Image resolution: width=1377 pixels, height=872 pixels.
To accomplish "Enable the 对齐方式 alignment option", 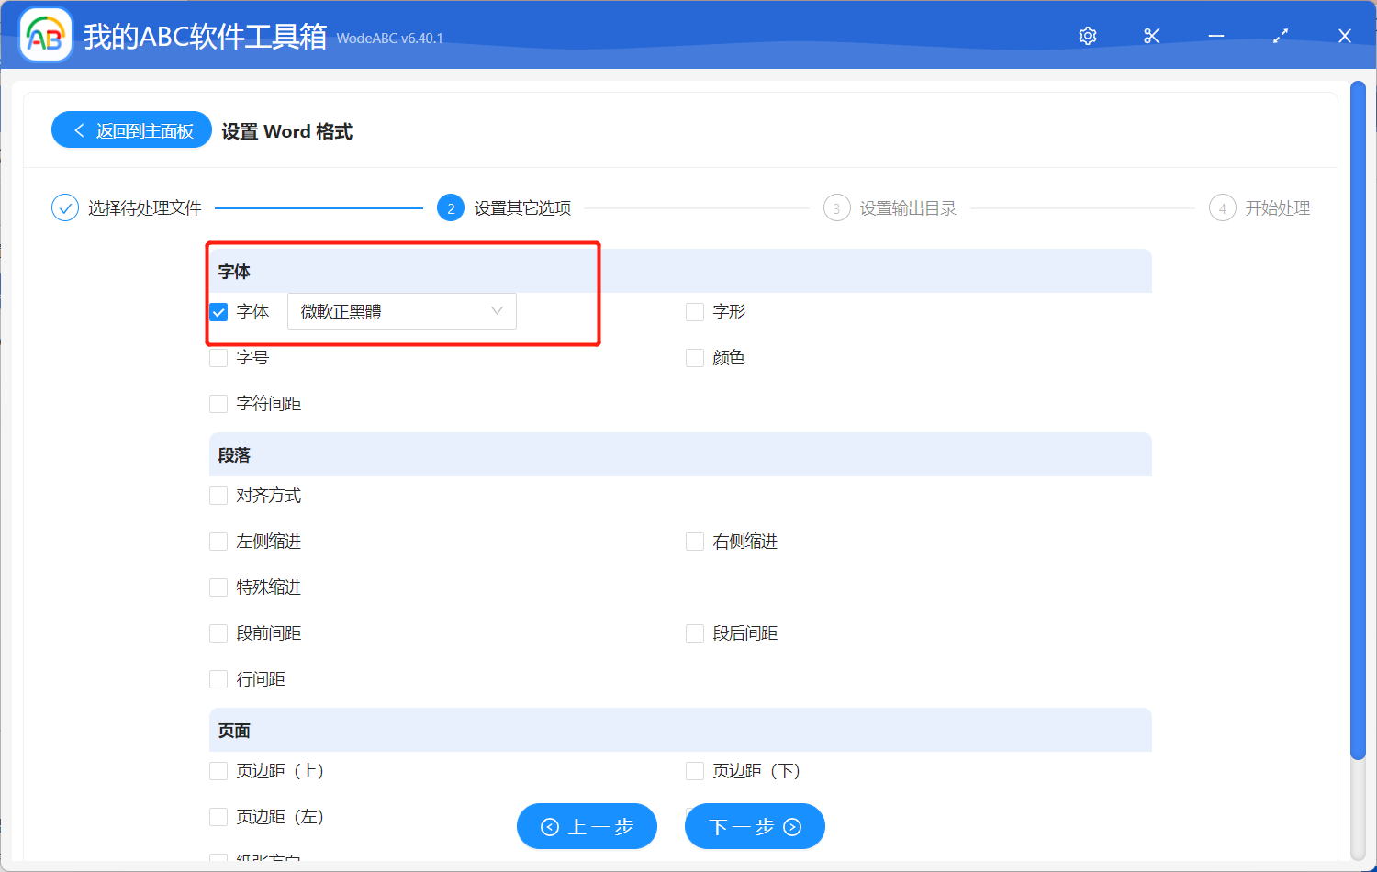I will coord(218,495).
